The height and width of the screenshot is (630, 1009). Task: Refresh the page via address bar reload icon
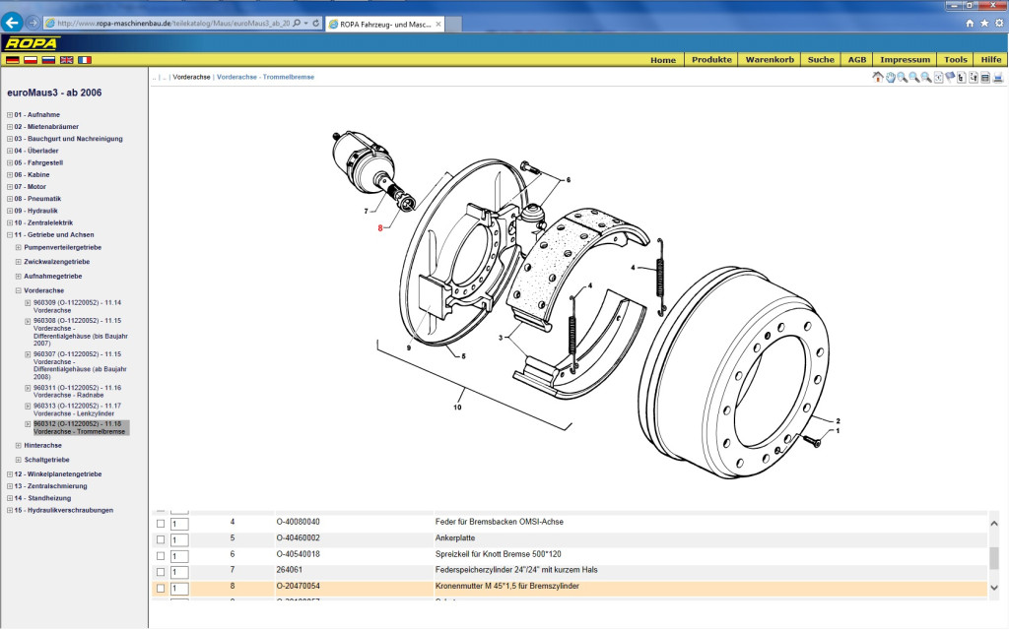[x=316, y=24]
